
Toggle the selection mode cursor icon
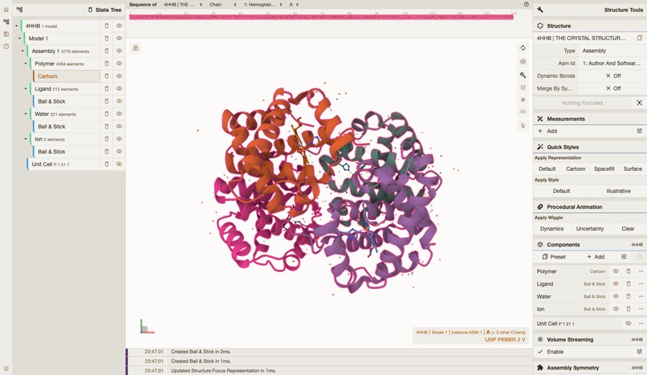[523, 126]
